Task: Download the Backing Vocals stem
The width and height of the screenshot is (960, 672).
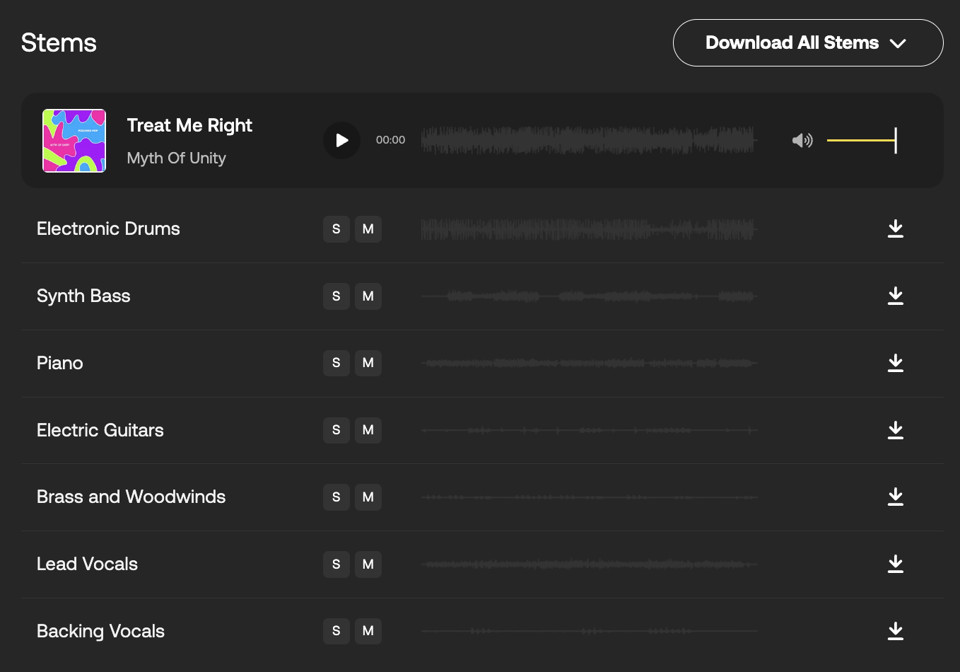Action: click(896, 631)
